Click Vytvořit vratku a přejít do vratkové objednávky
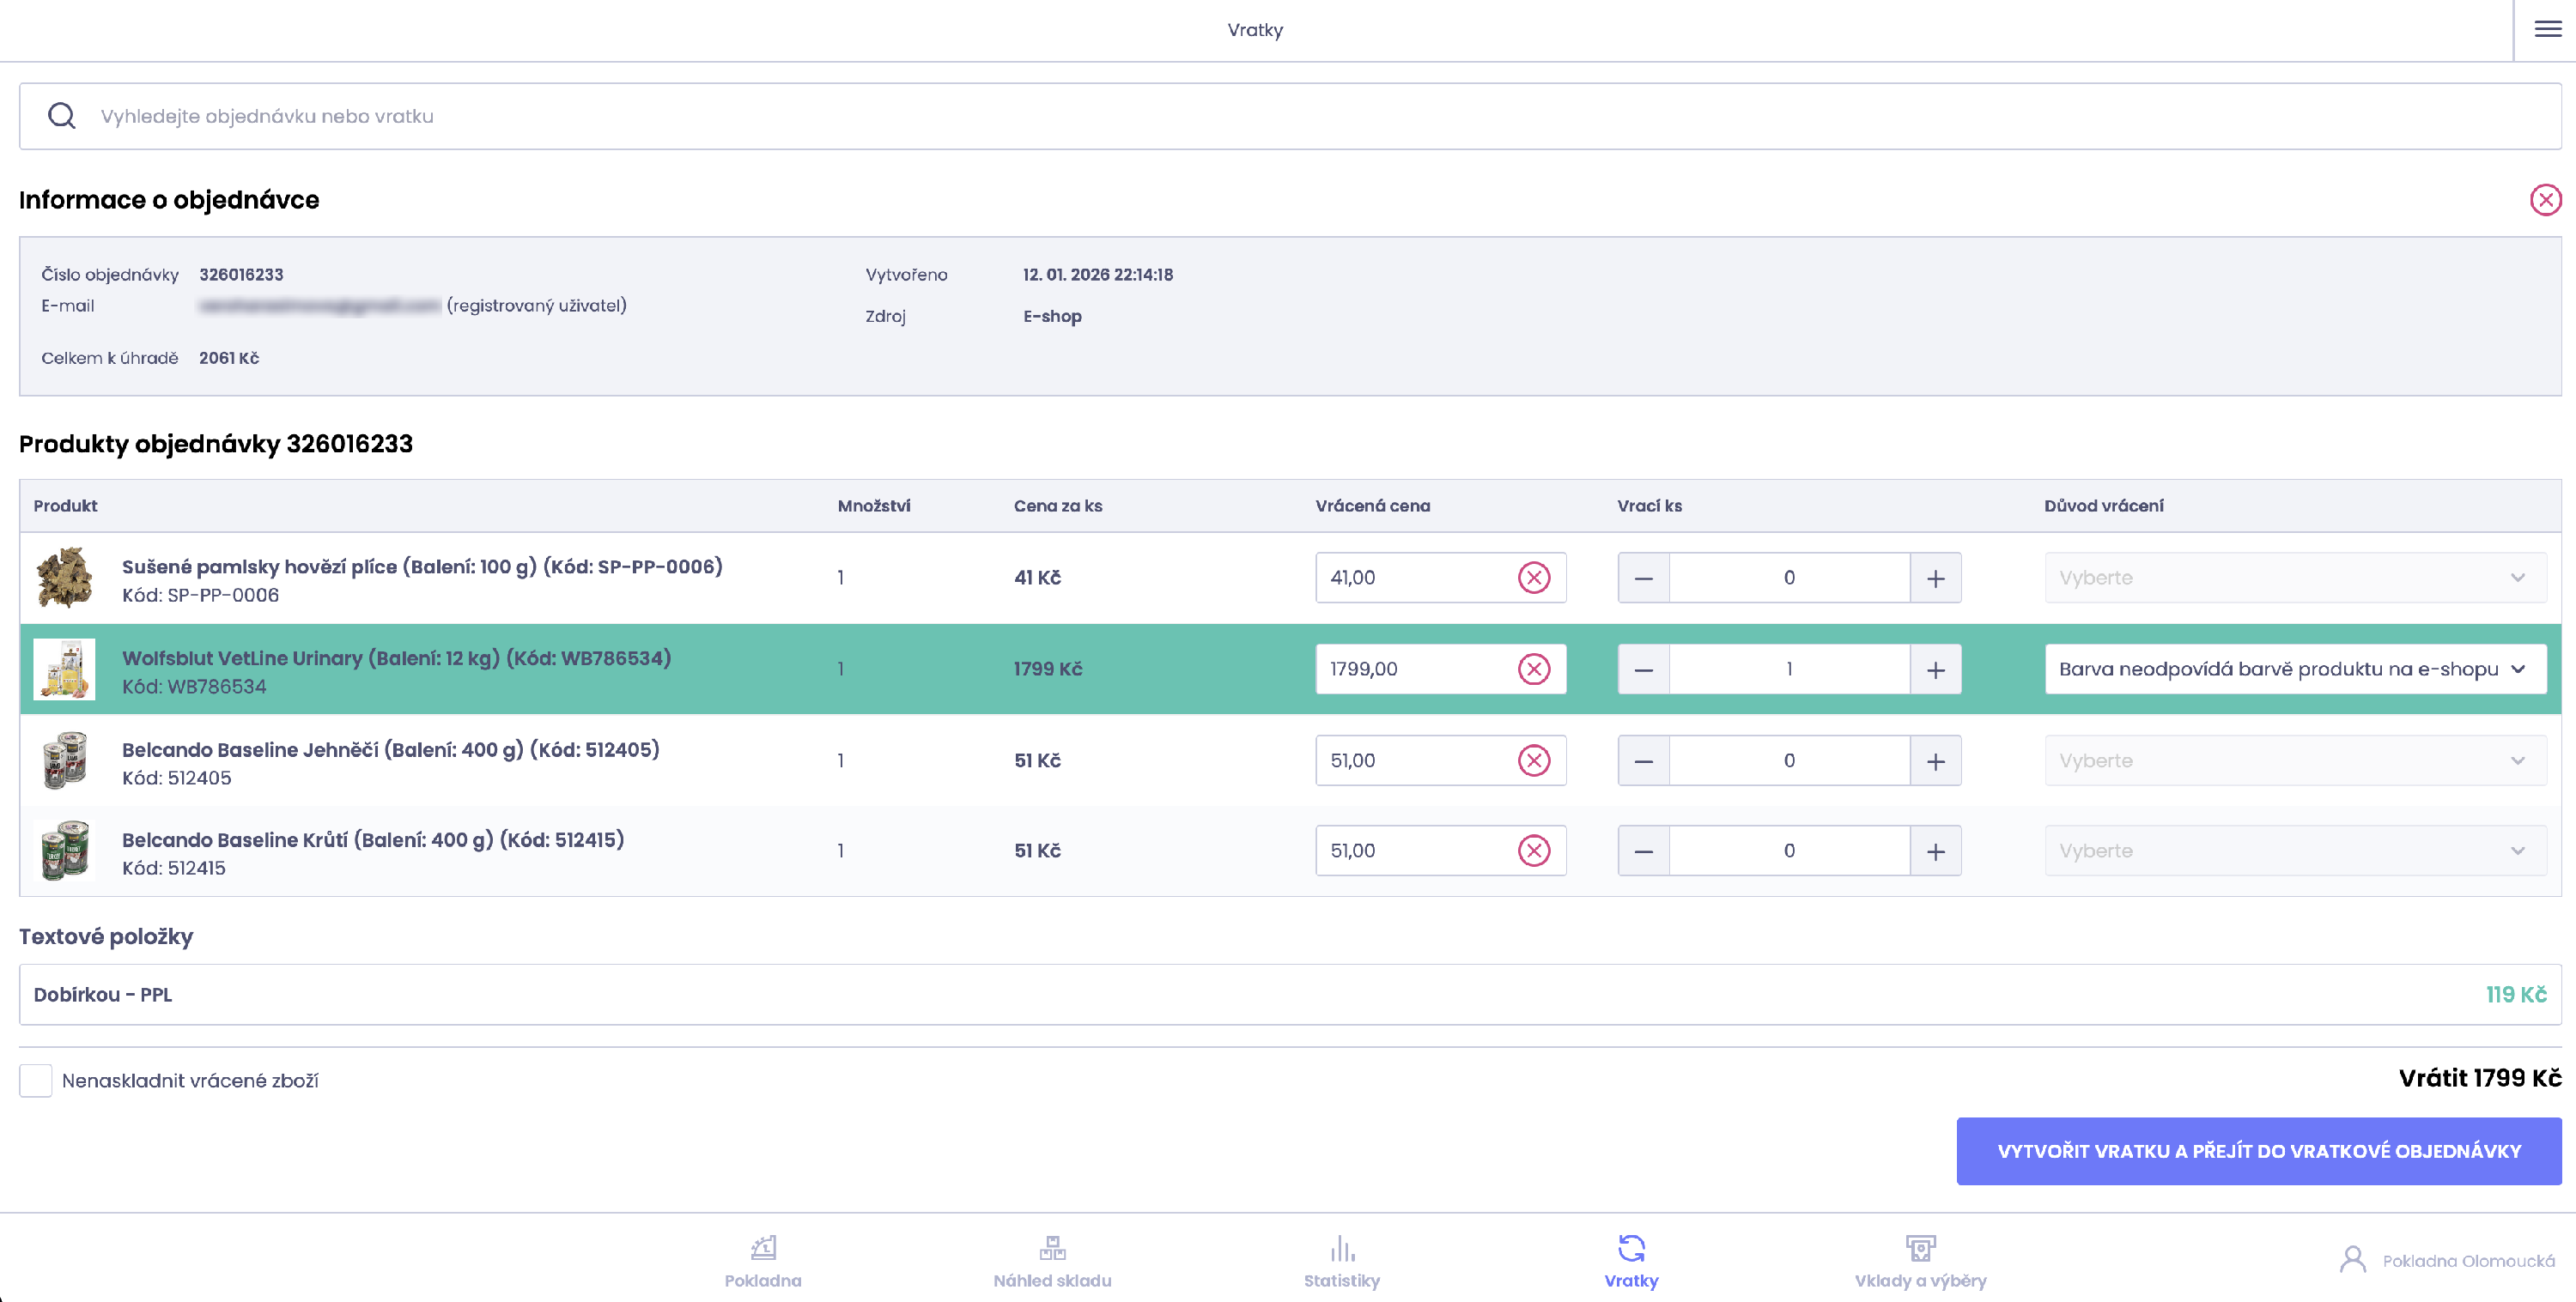The width and height of the screenshot is (2576, 1302). tap(2258, 1151)
